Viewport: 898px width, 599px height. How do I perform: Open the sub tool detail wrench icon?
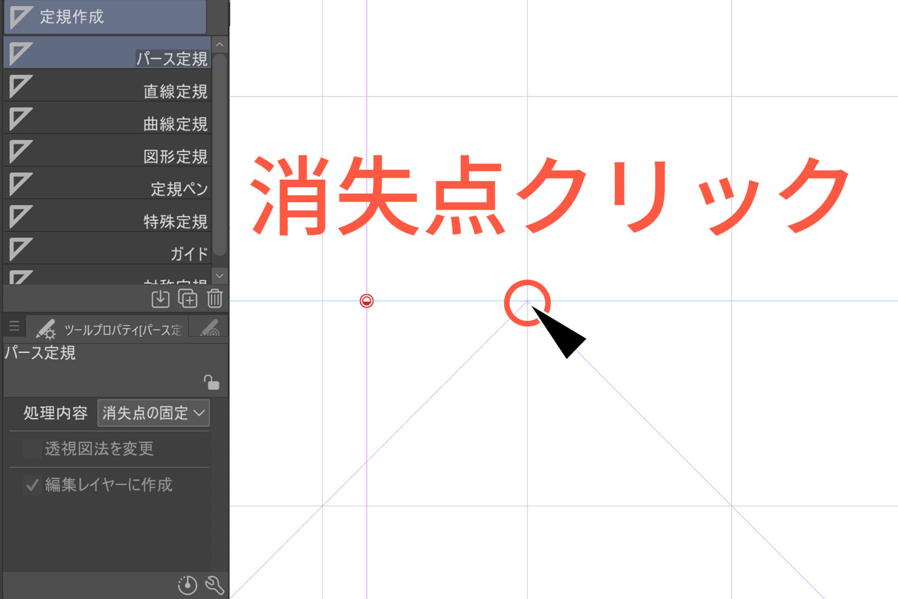[215, 585]
